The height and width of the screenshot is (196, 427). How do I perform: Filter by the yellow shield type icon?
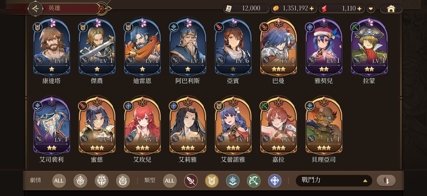[x=212, y=181]
